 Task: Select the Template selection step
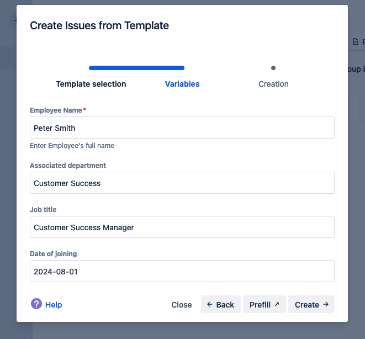click(x=91, y=84)
